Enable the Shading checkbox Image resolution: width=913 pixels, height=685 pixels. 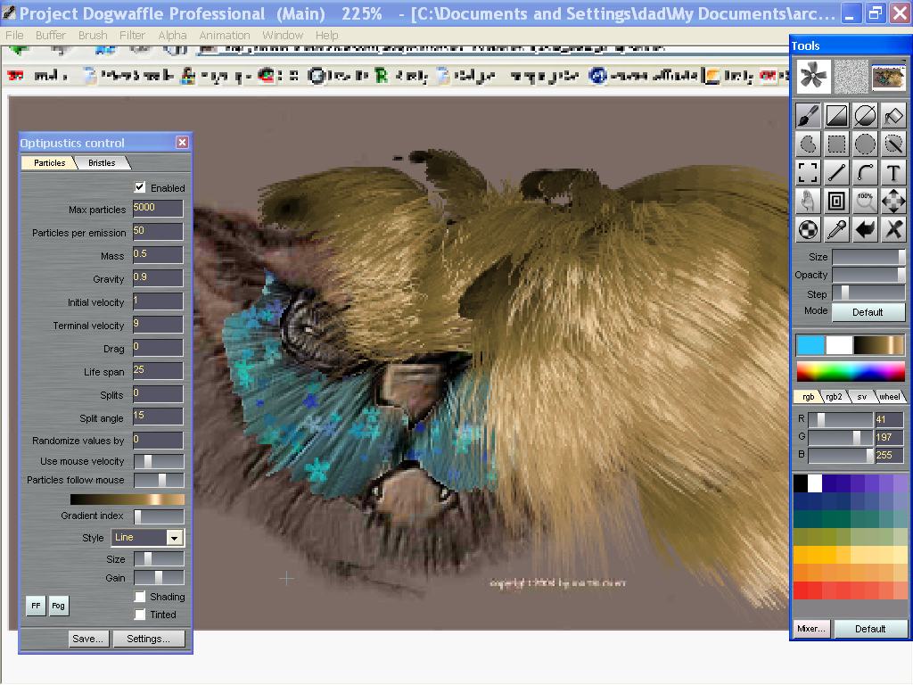[140, 596]
